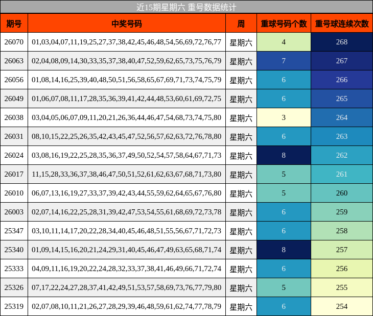Click the consecutive count 264 cell
Image resolution: width=373 pixels, height=316 pixels.
click(x=342, y=117)
